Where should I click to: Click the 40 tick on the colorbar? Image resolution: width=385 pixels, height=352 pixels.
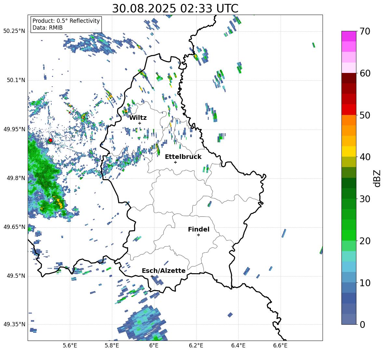[x=365, y=157]
